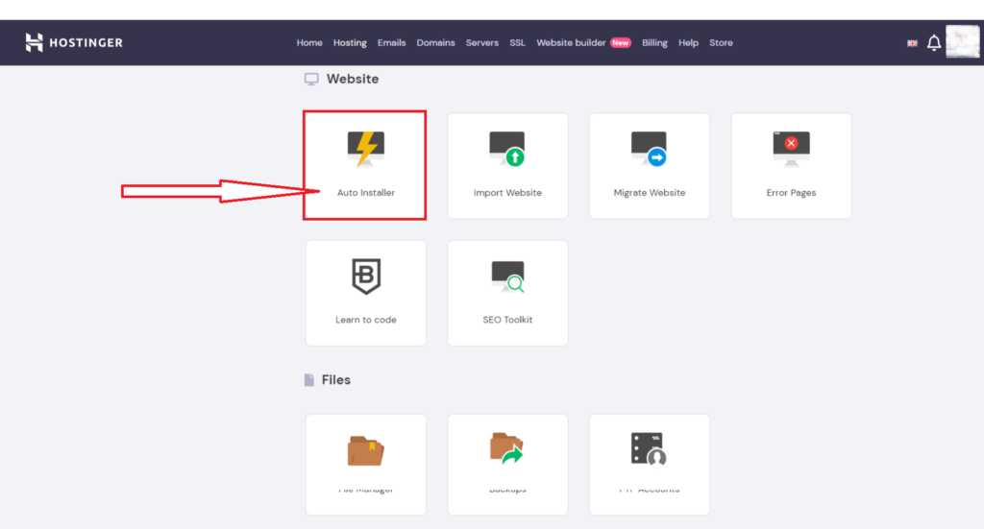
Task: Click the 'Website' section heading
Action: pos(352,79)
